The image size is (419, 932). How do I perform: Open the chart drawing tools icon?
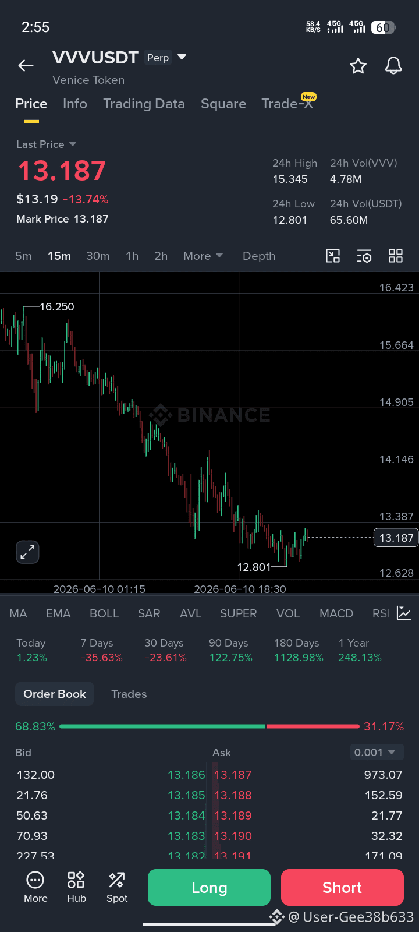tap(333, 256)
